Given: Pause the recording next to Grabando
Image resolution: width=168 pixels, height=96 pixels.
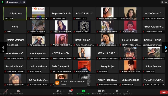Looking at the screenshot, I should (20, 2).
